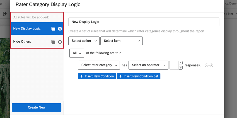237x118 pixels.
Task: Increase the responses count stepper
Action: (180, 63)
